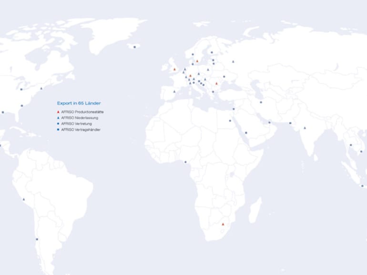Click the blue triangle marker in Spain
The width and height of the screenshot is (367, 275).
(x=174, y=91)
